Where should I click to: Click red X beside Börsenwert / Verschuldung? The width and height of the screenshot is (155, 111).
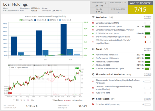click(93, 81)
